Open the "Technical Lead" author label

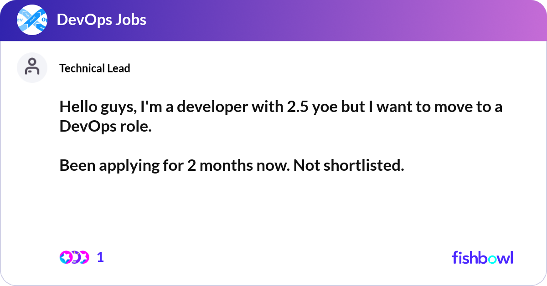pos(95,68)
